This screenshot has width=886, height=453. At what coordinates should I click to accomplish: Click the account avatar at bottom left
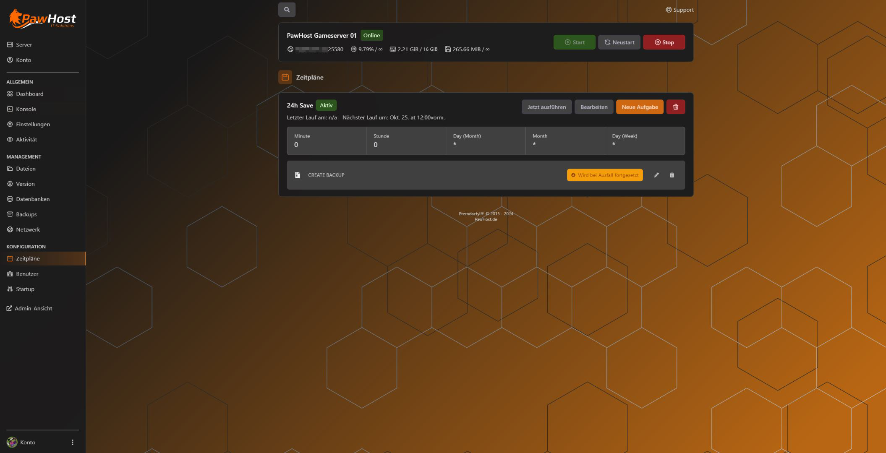[12, 442]
